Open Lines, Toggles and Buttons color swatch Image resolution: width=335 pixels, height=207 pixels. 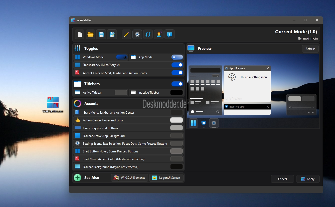point(177,128)
